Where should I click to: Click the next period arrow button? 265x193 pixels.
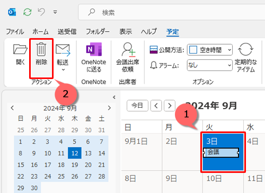pyautogui.click(x=170, y=106)
